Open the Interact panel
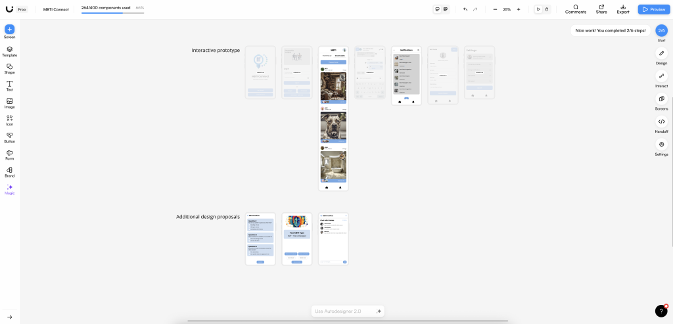 click(661, 77)
